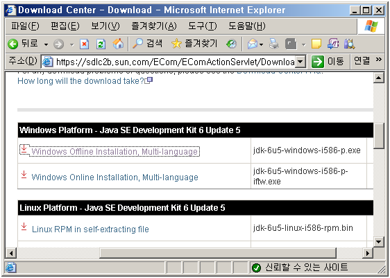Screen dimensions: 390x278
Task: Click the horizontal scrollbar thumb
Action: (218, 253)
